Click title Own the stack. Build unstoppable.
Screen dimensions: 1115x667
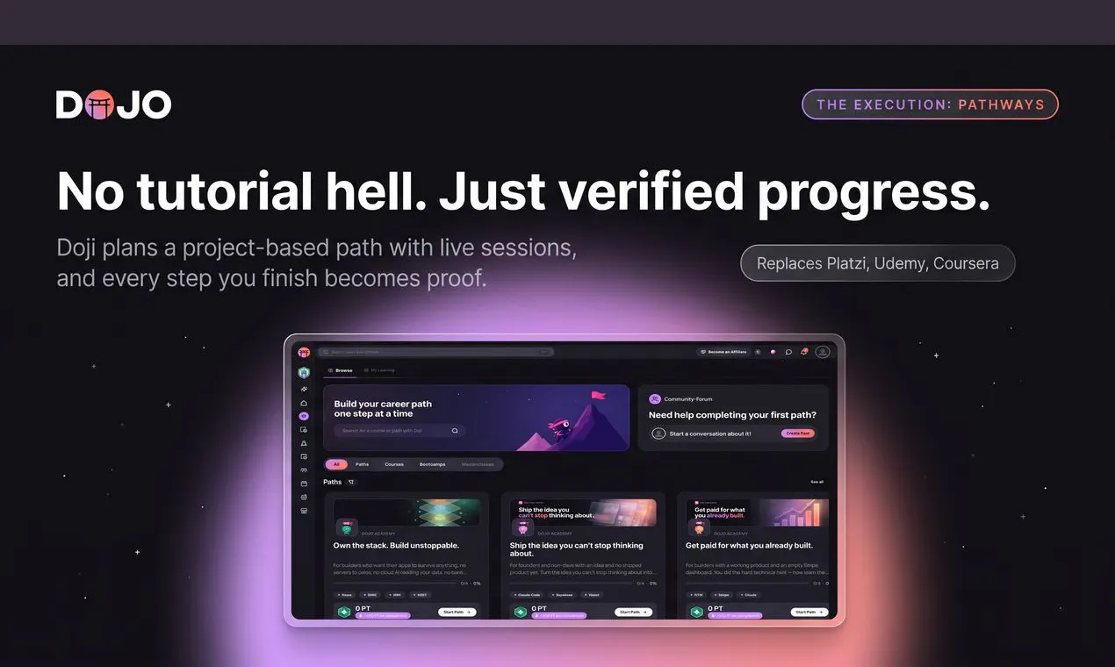(x=396, y=546)
